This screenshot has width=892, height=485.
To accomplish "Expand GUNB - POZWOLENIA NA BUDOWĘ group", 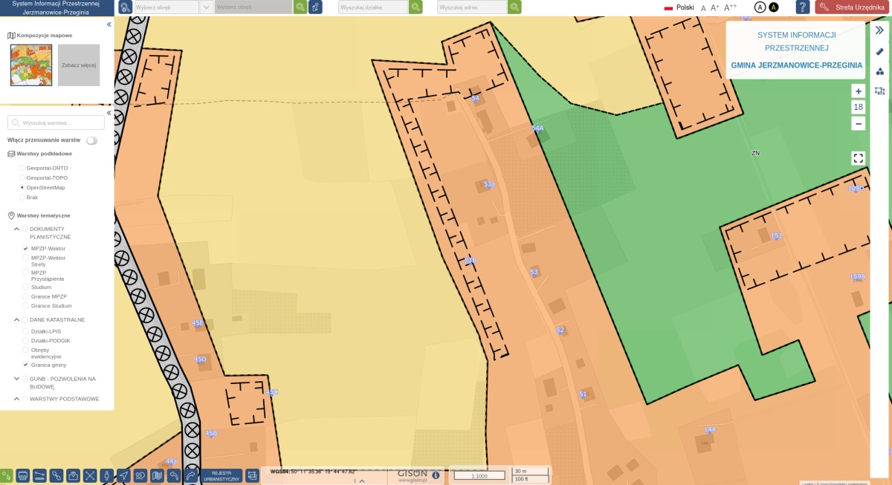I will 16,379.
